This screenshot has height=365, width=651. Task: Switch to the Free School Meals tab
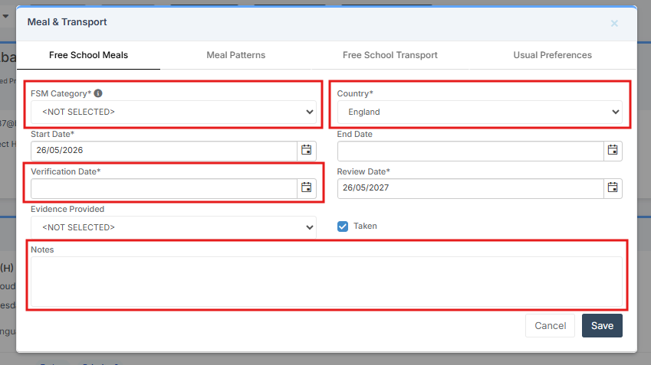point(88,55)
